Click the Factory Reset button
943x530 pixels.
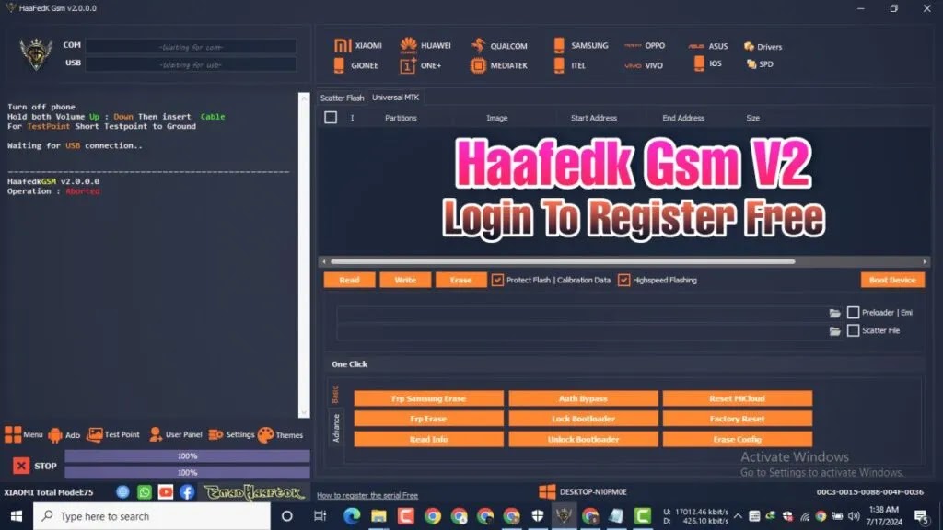738,419
